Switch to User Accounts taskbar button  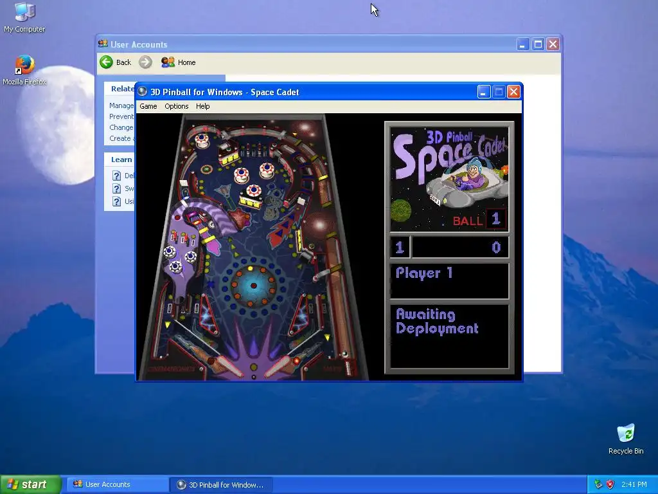tap(118, 484)
